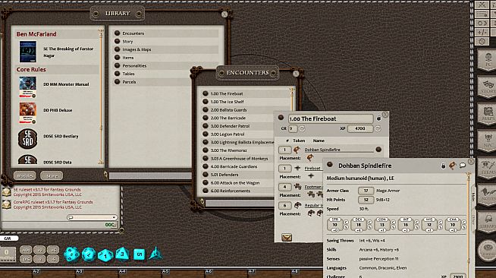
Task: Open the PC sidebar button
Action: 487,60
